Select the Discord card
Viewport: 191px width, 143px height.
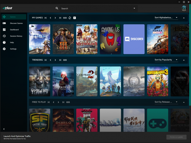134,39
